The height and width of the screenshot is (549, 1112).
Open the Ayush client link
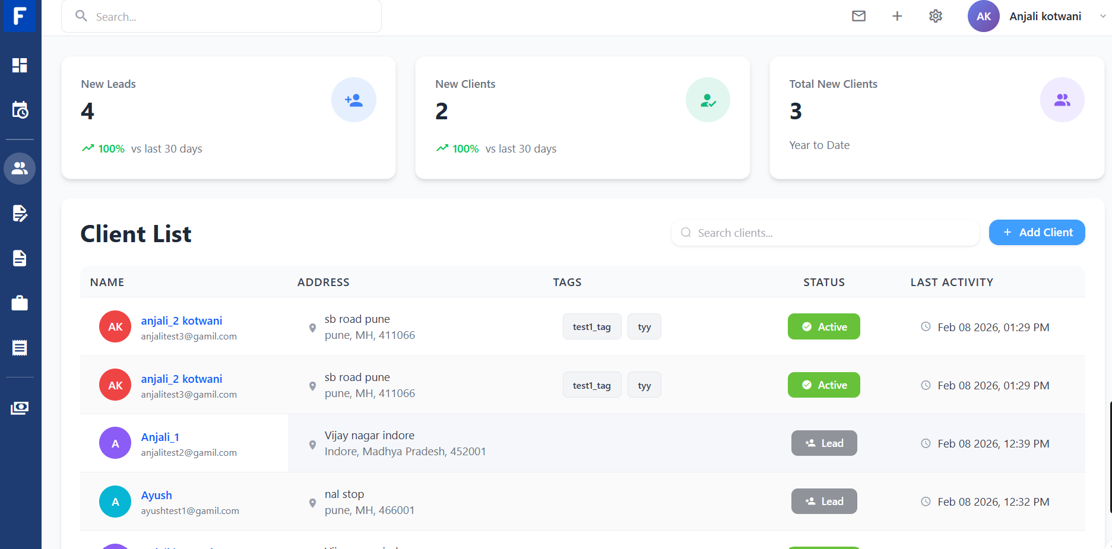point(157,495)
